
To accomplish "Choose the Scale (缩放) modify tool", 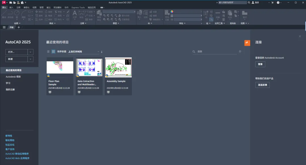I will 49,20.
